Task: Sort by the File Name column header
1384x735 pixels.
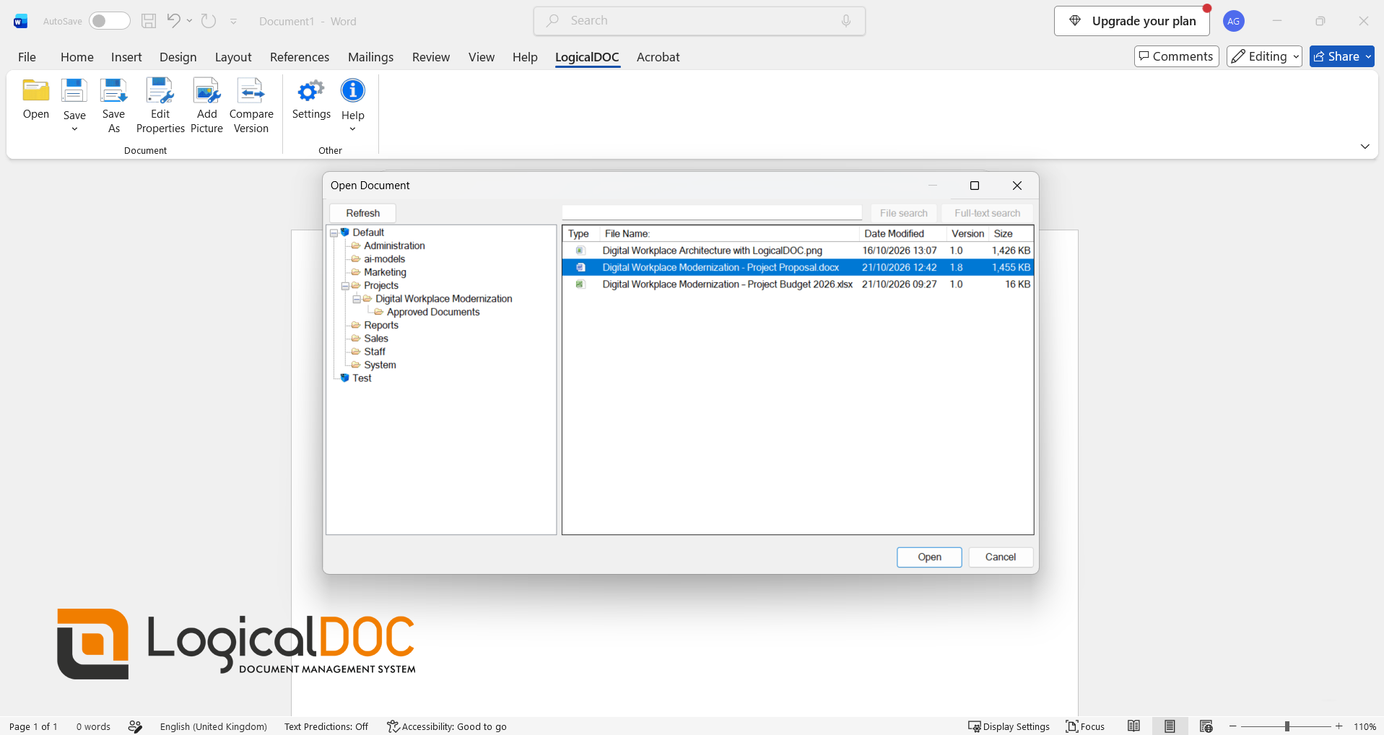Action: [x=730, y=234]
